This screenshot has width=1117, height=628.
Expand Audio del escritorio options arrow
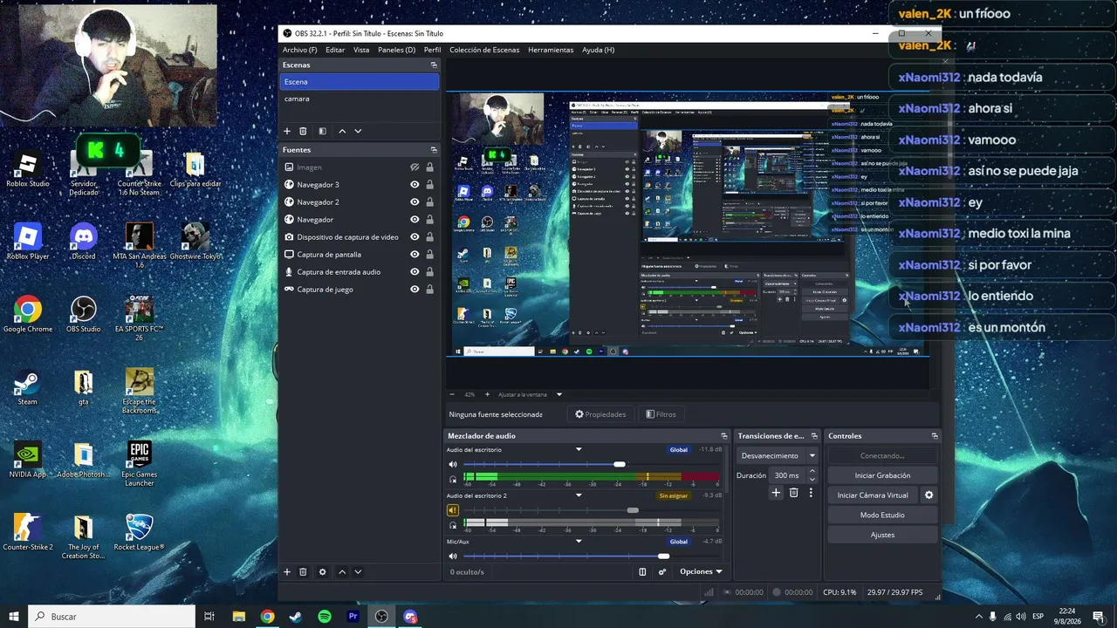pyautogui.click(x=579, y=450)
